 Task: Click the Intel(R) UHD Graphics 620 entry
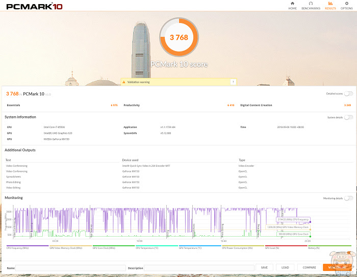point(58,133)
